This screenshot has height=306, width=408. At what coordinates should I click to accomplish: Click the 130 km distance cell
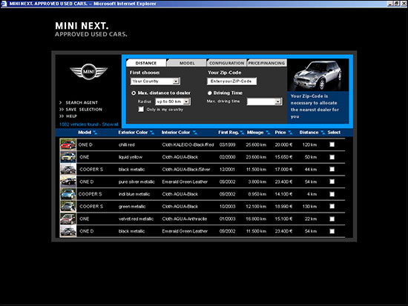[x=309, y=207]
